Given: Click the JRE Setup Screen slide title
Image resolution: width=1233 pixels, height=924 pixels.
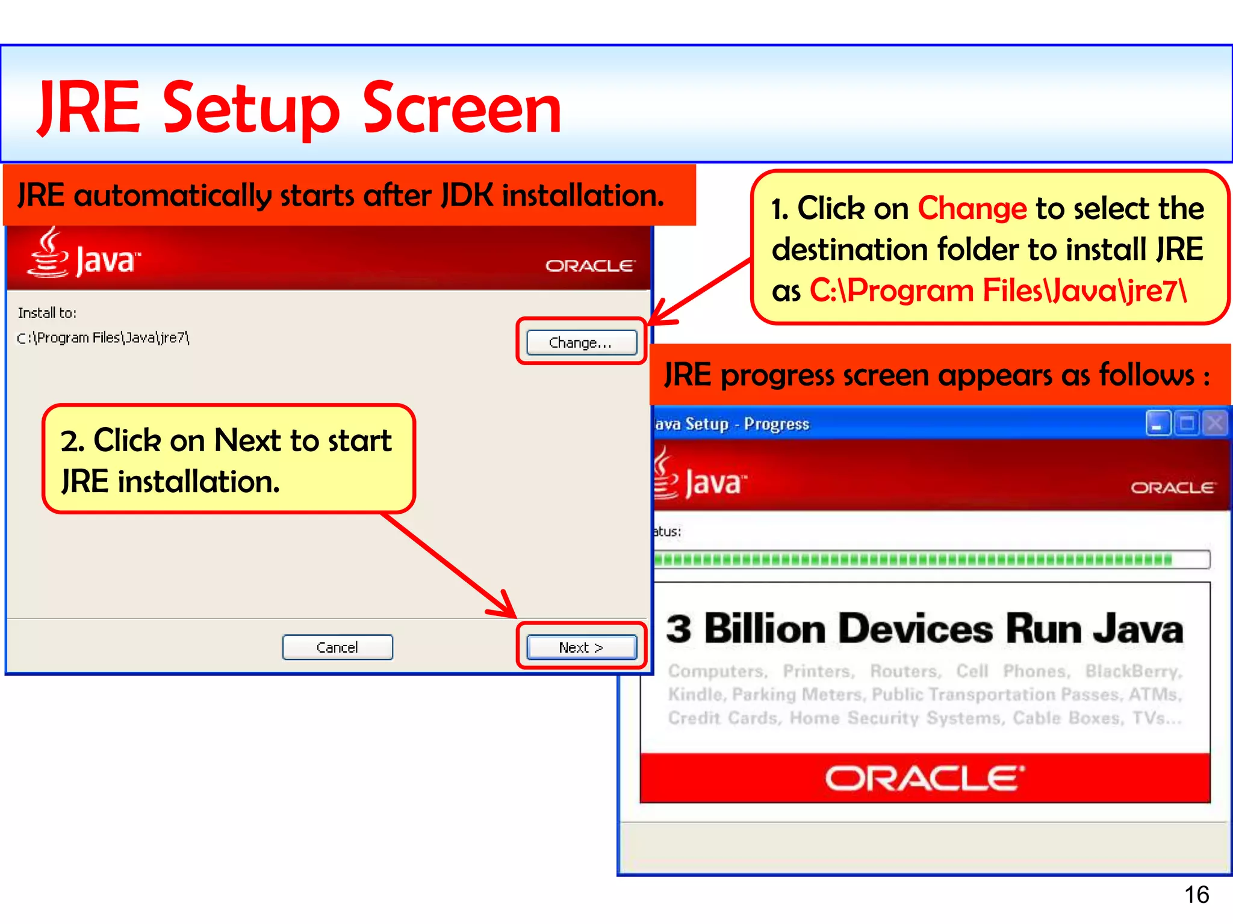Looking at the screenshot, I should click(x=299, y=108).
